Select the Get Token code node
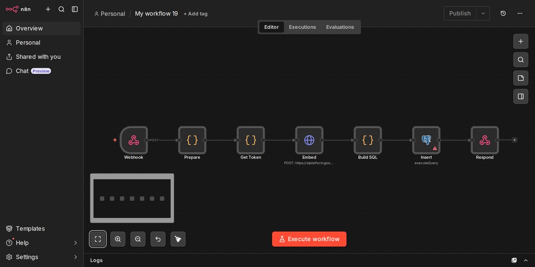This screenshot has width=535, height=267. click(x=251, y=140)
